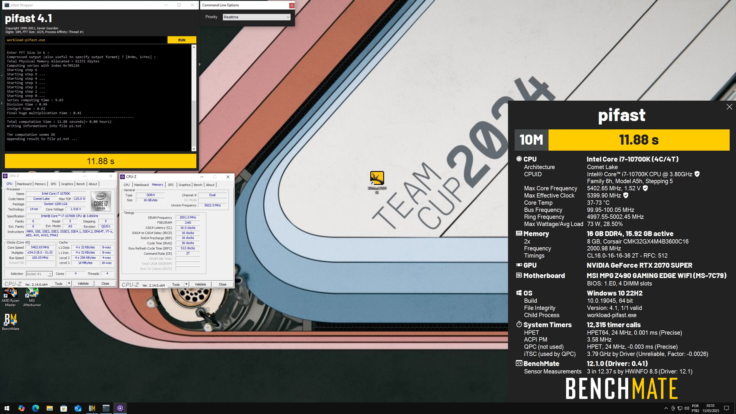Click the shield icon beside Max Core Frequency
Image resolution: width=736 pixels, height=414 pixels.
pos(645,188)
